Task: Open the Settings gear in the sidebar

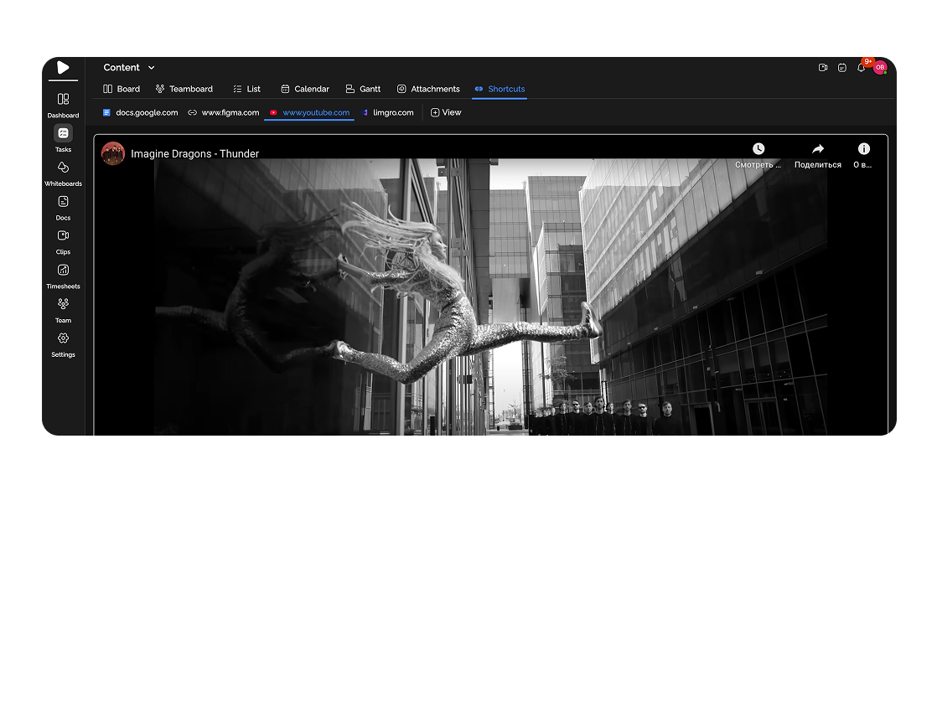Action: click(63, 338)
